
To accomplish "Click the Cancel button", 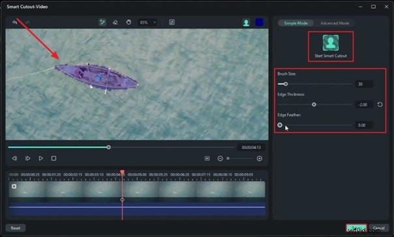I will pyautogui.click(x=379, y=229).
